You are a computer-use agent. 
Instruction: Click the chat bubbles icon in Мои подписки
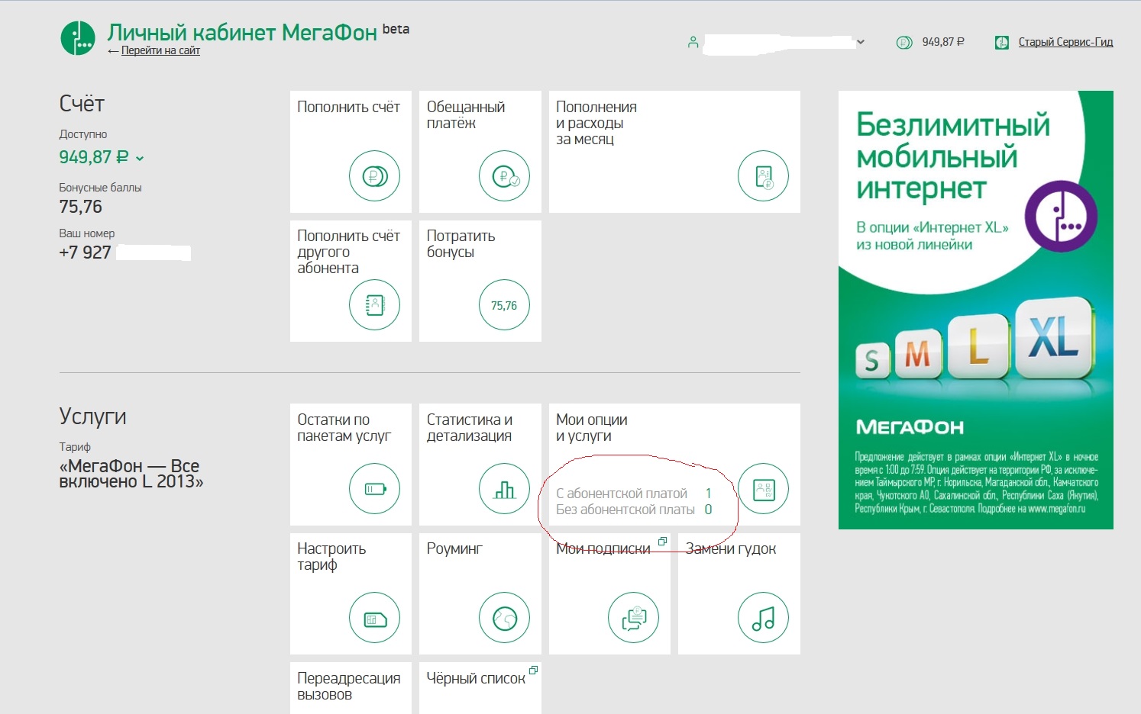click(634, 618)
